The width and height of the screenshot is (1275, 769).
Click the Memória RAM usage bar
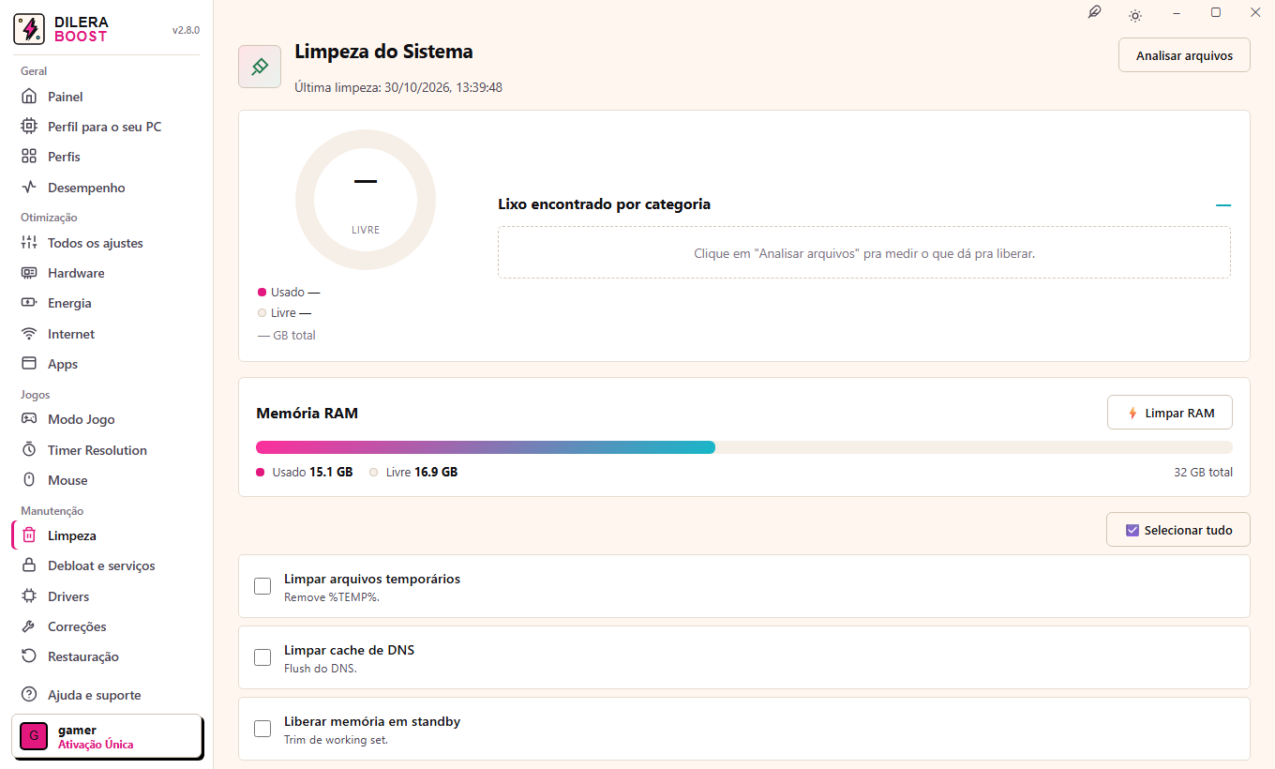[x=744, y=447]
